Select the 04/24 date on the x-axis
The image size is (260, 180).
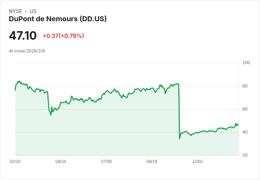point(61,162)
